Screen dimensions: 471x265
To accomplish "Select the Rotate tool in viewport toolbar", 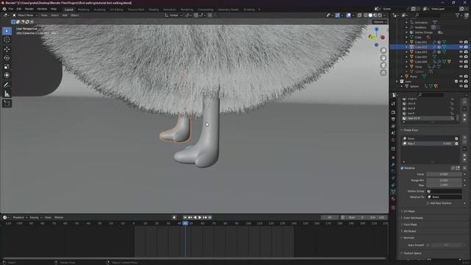I will 7,58.
